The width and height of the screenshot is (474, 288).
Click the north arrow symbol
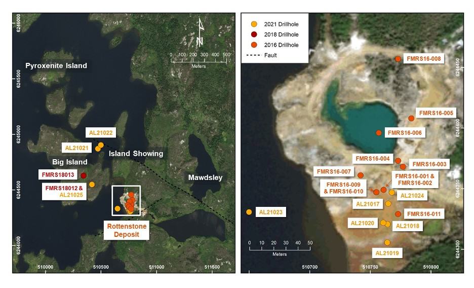(x=201, y=31)
